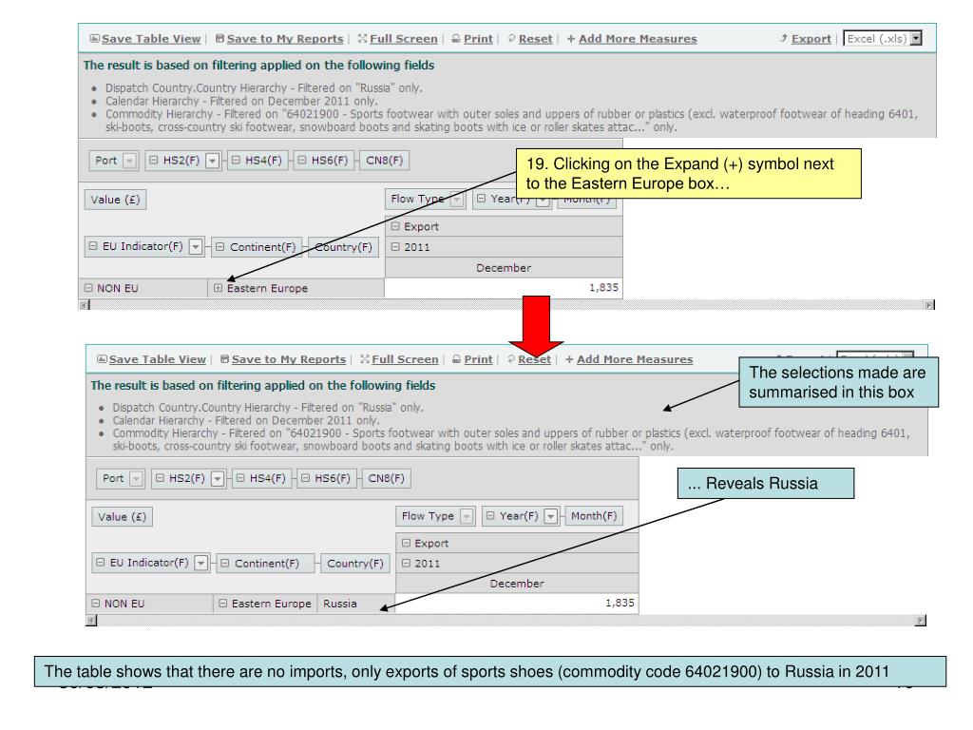Click CN8(F) field in lower table

pyautogui.click(x=386, y=478)
